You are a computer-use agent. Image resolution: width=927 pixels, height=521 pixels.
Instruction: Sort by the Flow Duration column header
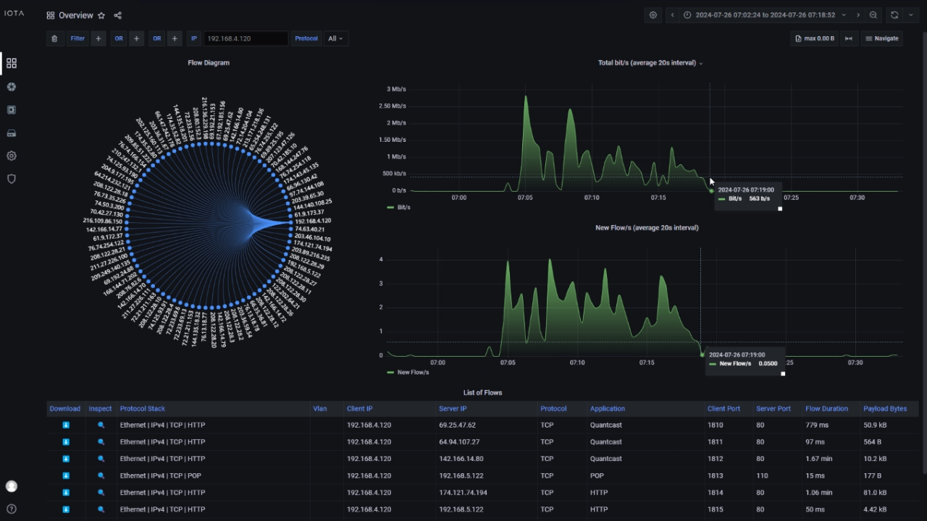(826, 409)
